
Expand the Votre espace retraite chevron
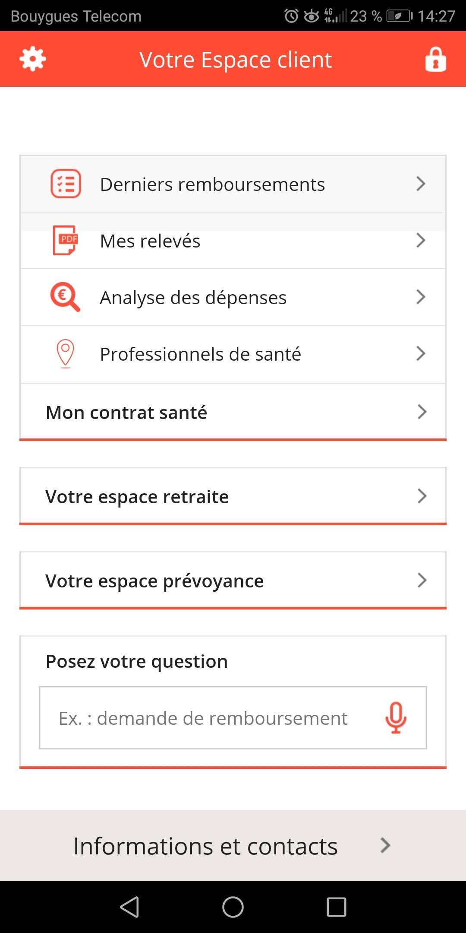point(422,496)
